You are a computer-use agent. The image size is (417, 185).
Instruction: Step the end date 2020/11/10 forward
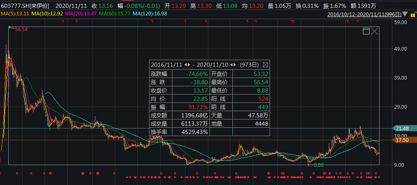tap(235, 65)
